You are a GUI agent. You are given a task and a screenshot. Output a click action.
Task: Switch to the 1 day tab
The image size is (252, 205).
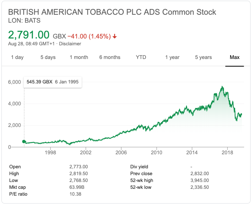(x=17, y=57)
